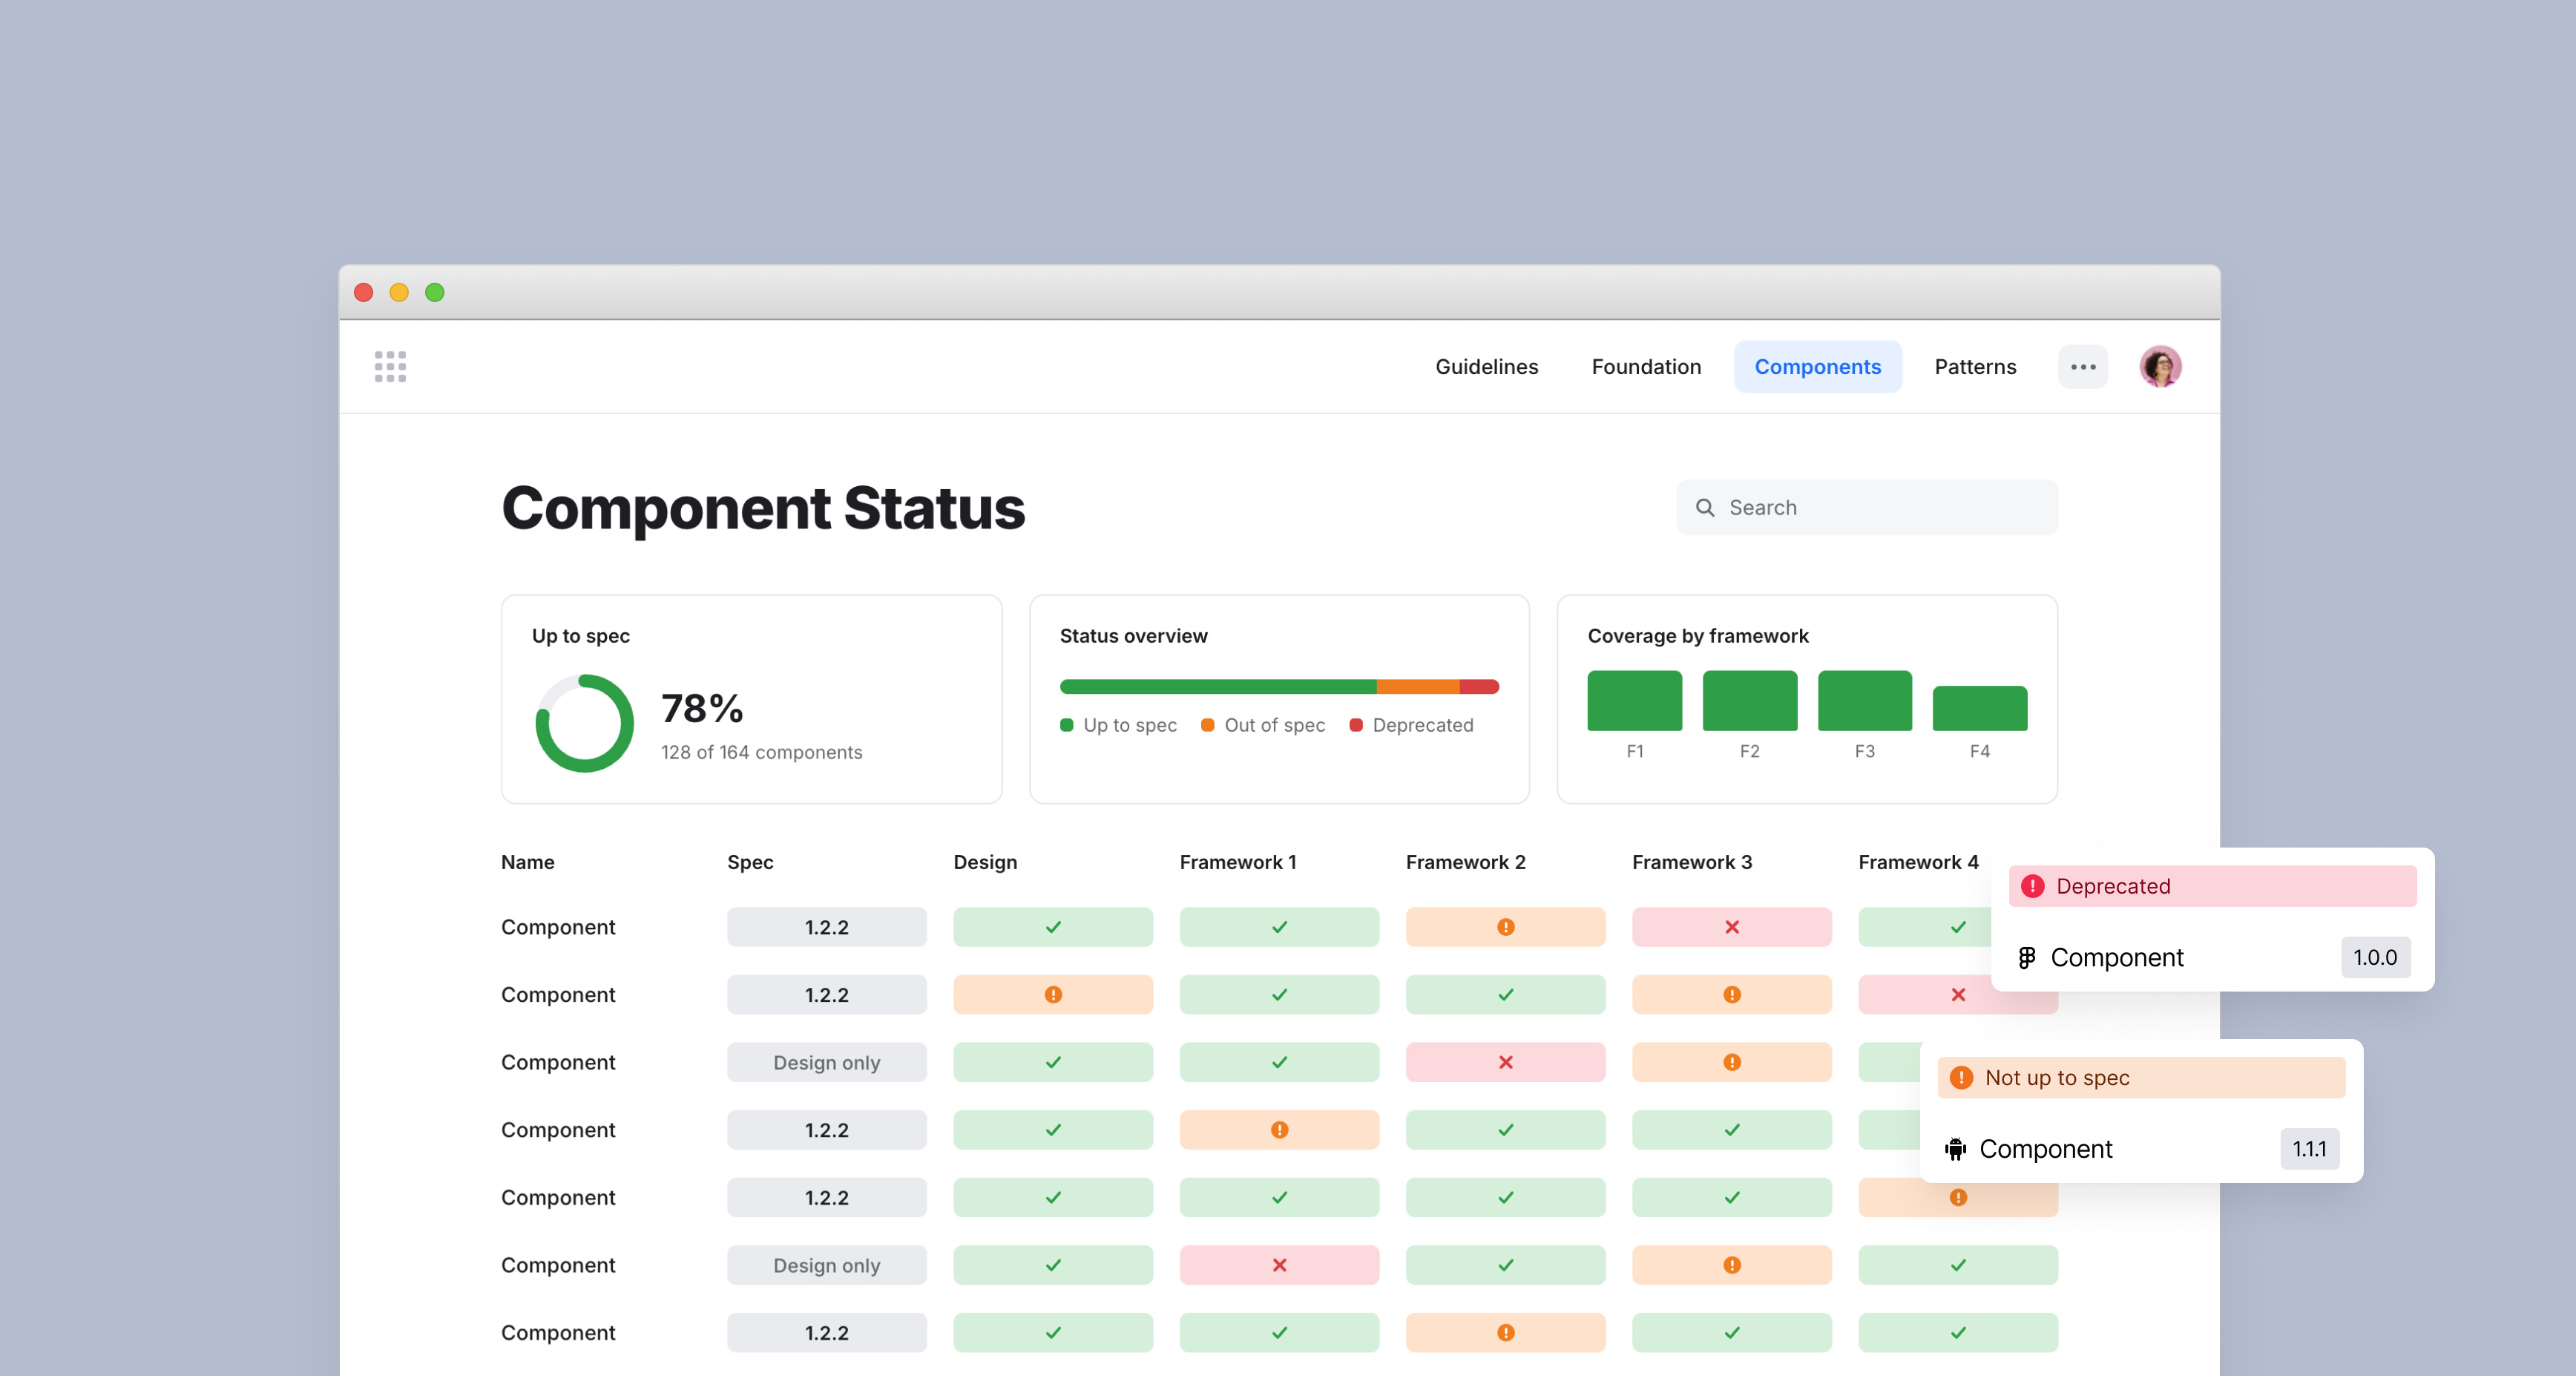Select the red X cell in Framework 4 column

pyautogui.click(x=1957, y=994)
